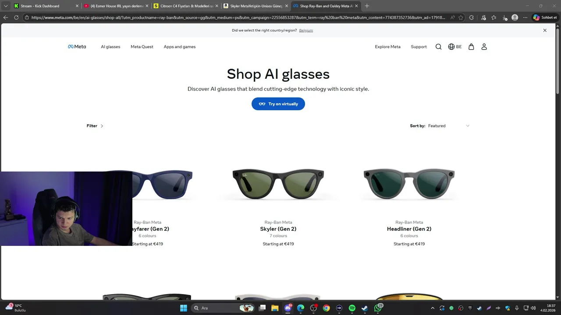
Task: Add page to favorites star icon
Action: (461, 17)
